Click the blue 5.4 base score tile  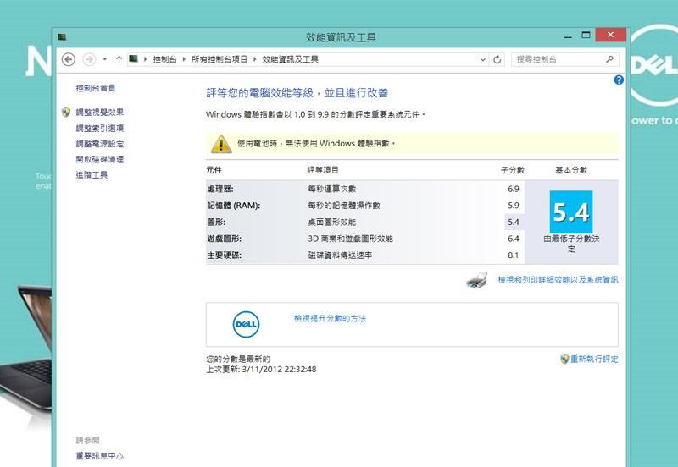click(570, 212)
